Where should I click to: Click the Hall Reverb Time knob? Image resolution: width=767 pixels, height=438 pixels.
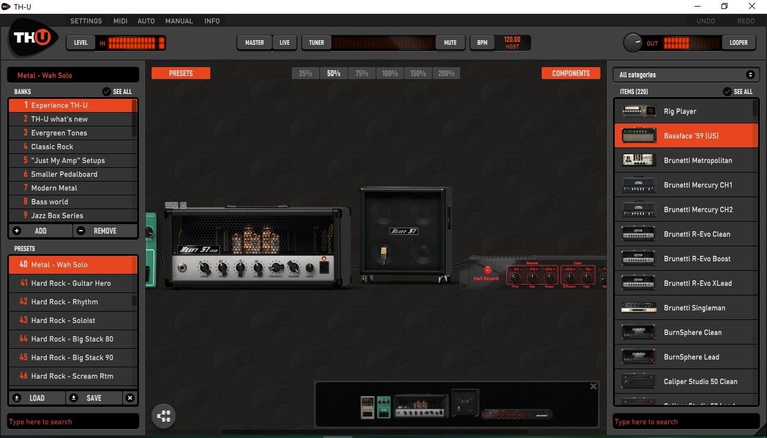(516, 277)
